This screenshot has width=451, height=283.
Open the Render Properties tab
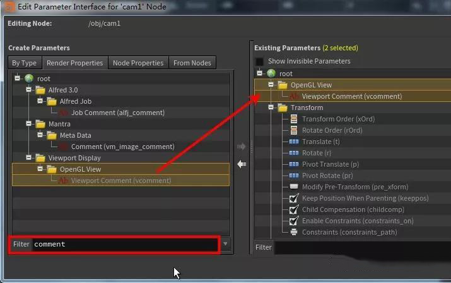click(75, 63)
